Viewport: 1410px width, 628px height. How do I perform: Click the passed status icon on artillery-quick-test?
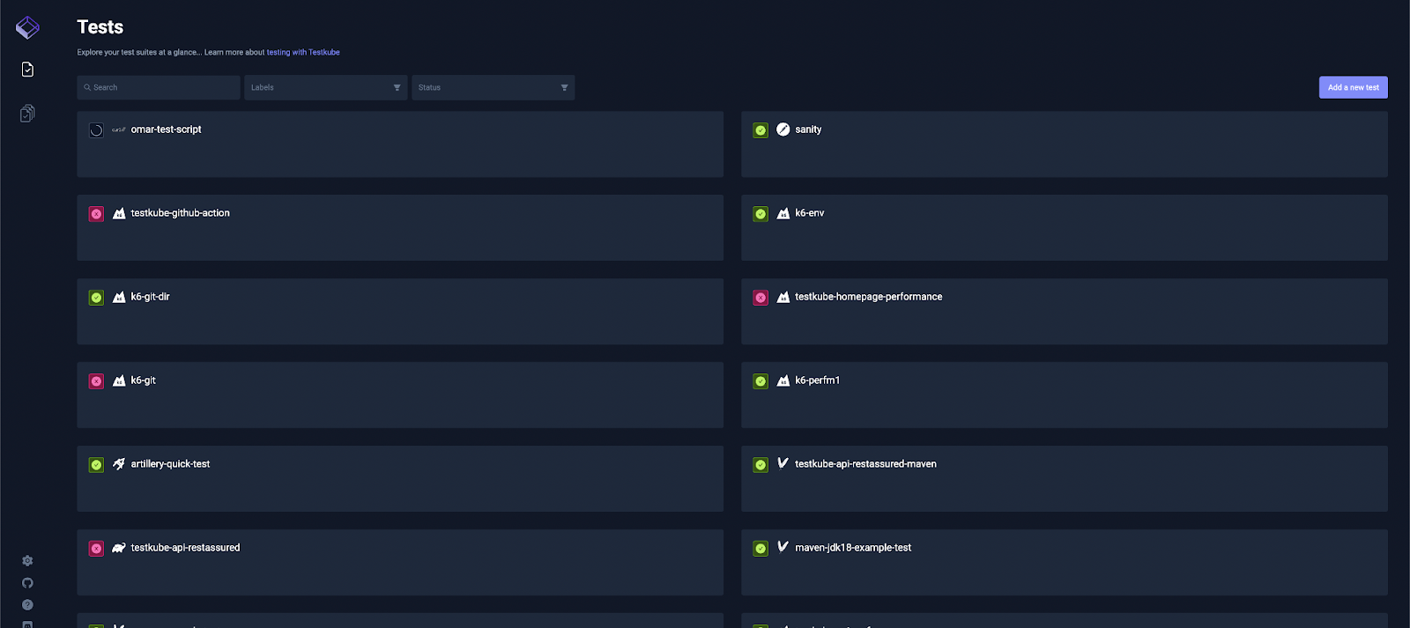click(x=96, y=464)
